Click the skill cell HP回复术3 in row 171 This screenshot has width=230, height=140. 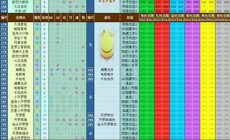click(x=130, y=29)
